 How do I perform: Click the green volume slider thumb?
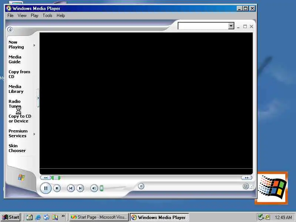[101, 188]
